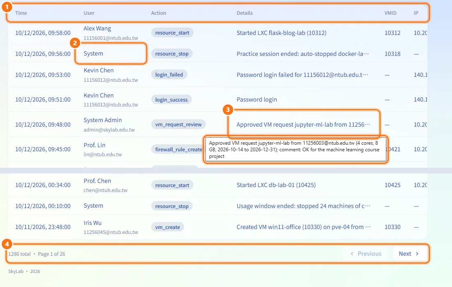This screenshot has height=287, width=452.
Task: Select the resource_stop badge for the 00:10:00 entry
Action: [x=172, y=206]
